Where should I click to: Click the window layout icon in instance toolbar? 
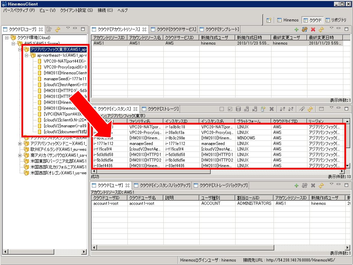tap(321, 109)
